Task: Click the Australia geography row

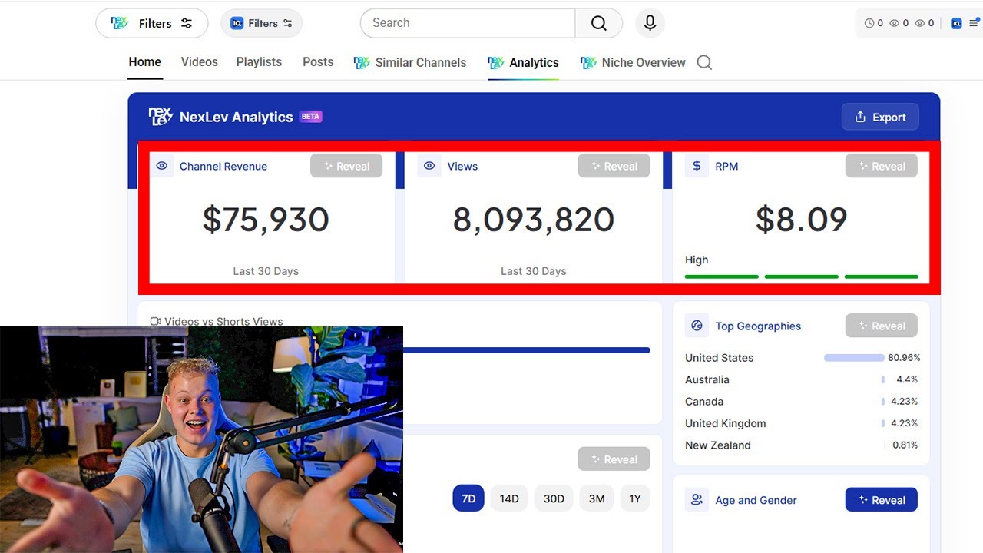Action: [x=802, y=379]
